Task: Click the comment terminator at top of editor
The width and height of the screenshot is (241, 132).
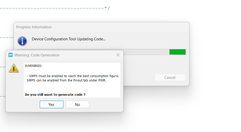Action: pos(107,8)
